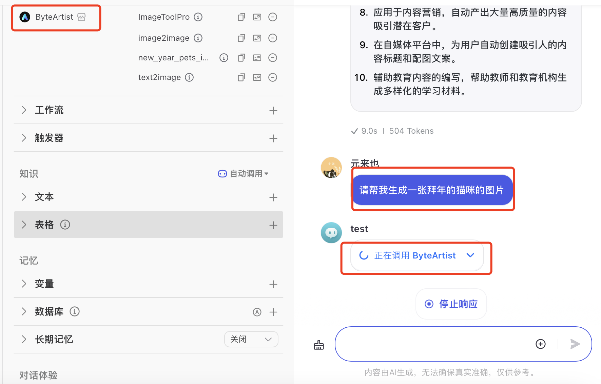Clear chat history with the broom icon
This screenshot has width=601, height=384.
click(319, 345)
